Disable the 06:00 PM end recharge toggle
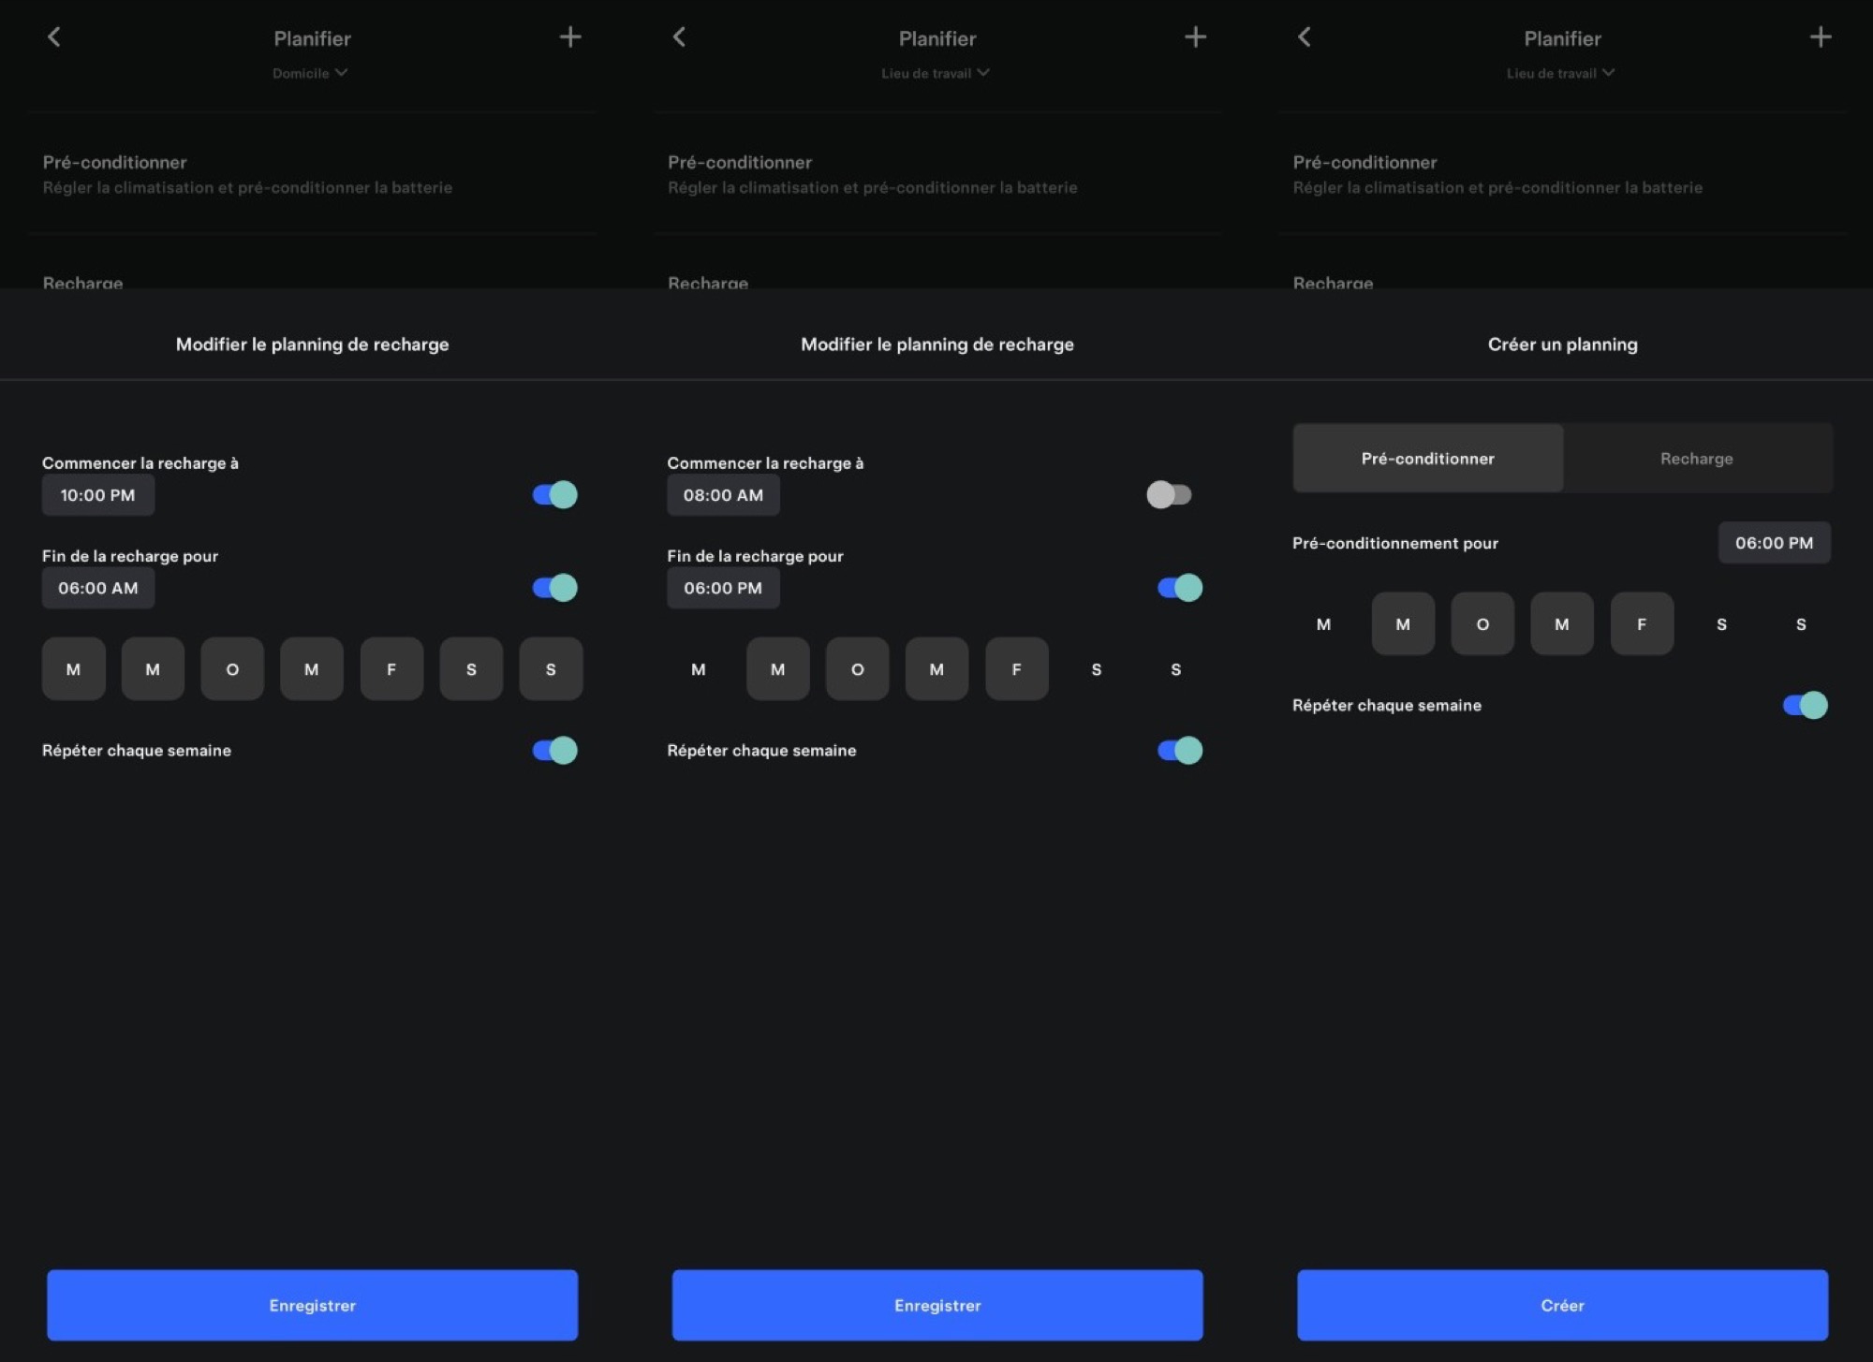 (1180, 588)
